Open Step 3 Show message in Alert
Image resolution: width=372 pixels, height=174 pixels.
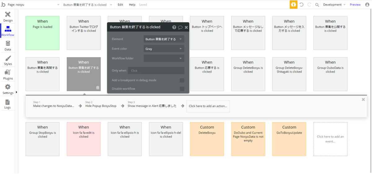tap(152, 104)
